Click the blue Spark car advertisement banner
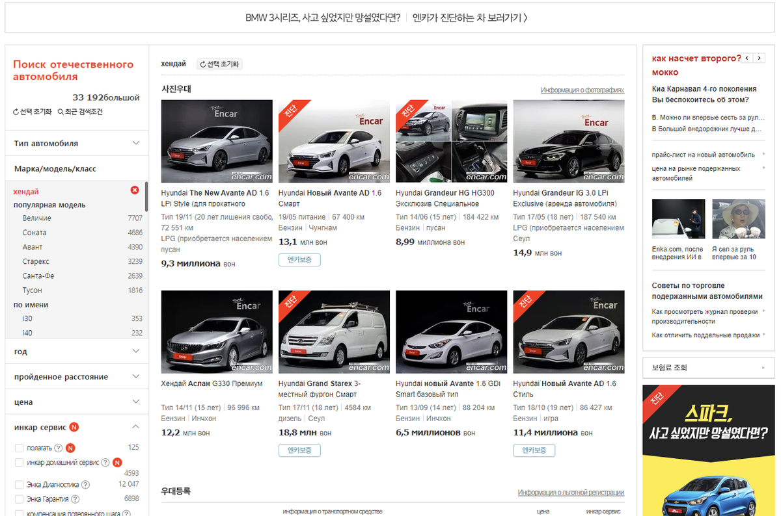 709,450
